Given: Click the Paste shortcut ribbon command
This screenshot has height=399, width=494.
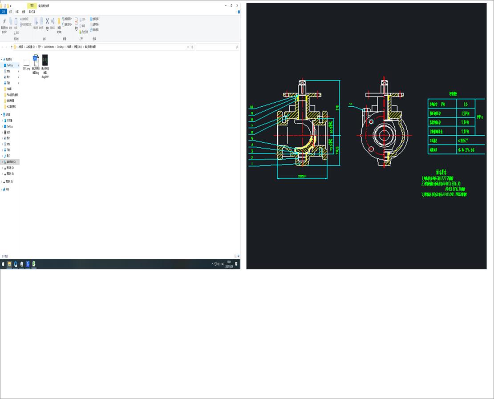Looking at the screenshot, I should pyautogui.click(x=25, y=24).
